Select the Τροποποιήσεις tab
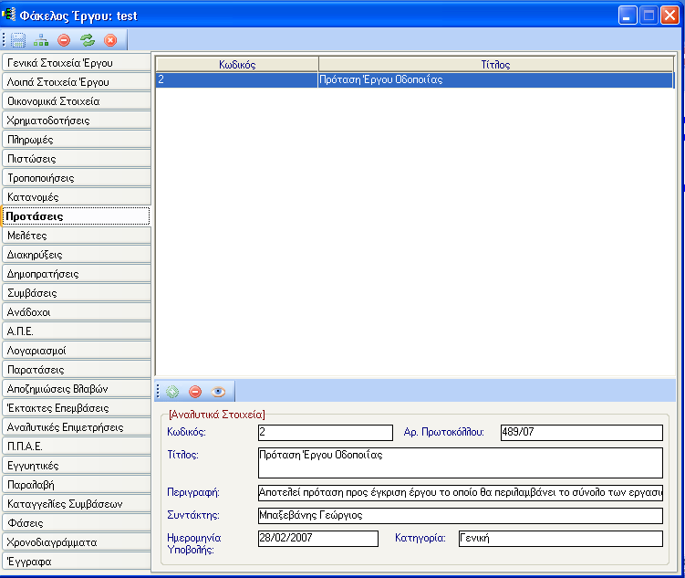Viewport: 685px width, 578px height. pyautogui.click(x=77, y=178)
